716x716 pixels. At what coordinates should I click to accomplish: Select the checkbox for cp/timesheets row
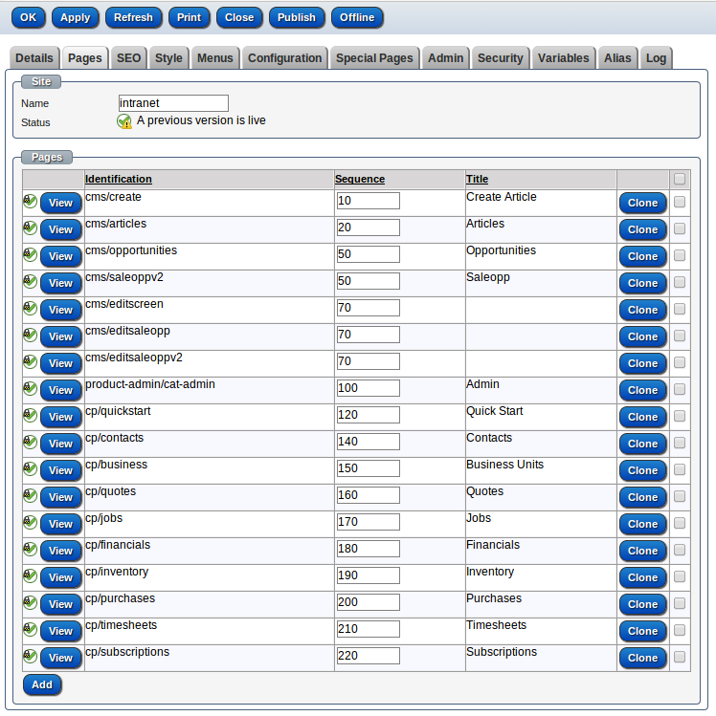tap(680, 630)
